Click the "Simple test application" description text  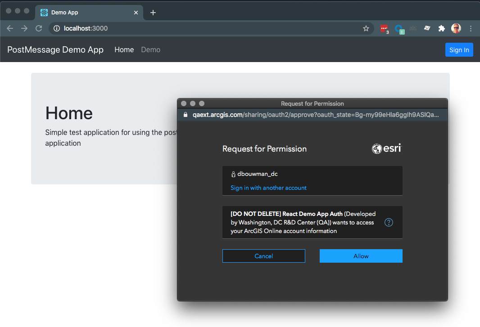pos(111,138)
